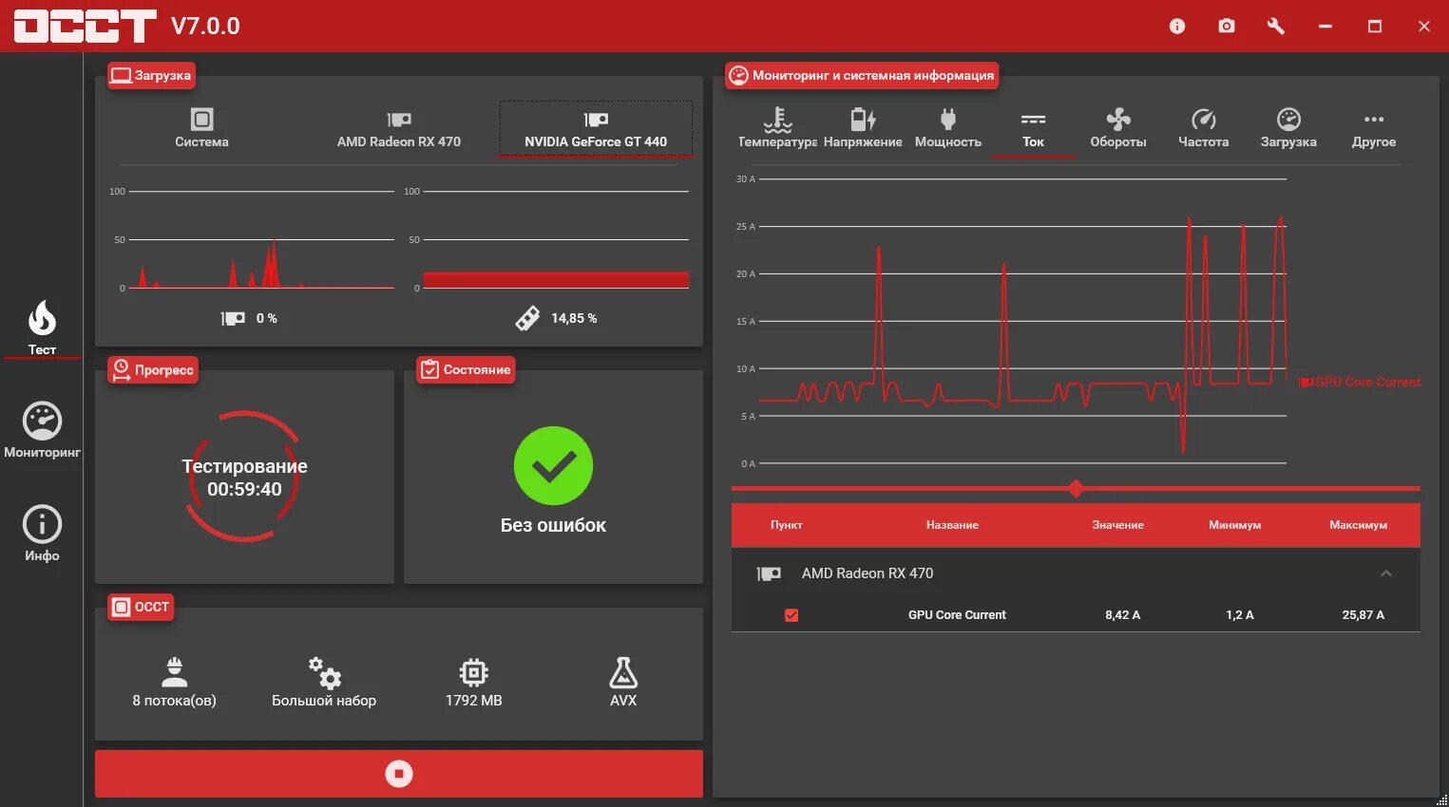Open the Инфо section in sidebar
The width and height of the screenshot is (1449, 807).
pos(42,534)
